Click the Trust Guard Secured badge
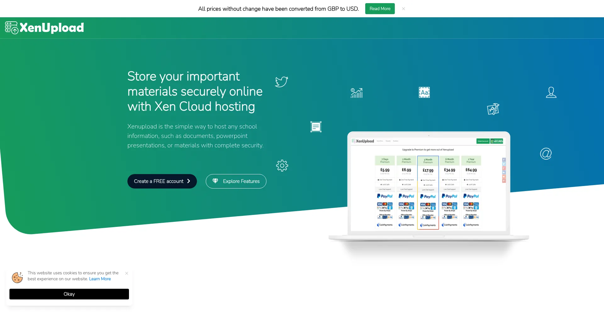604x312 pixels. coord(497,141)
